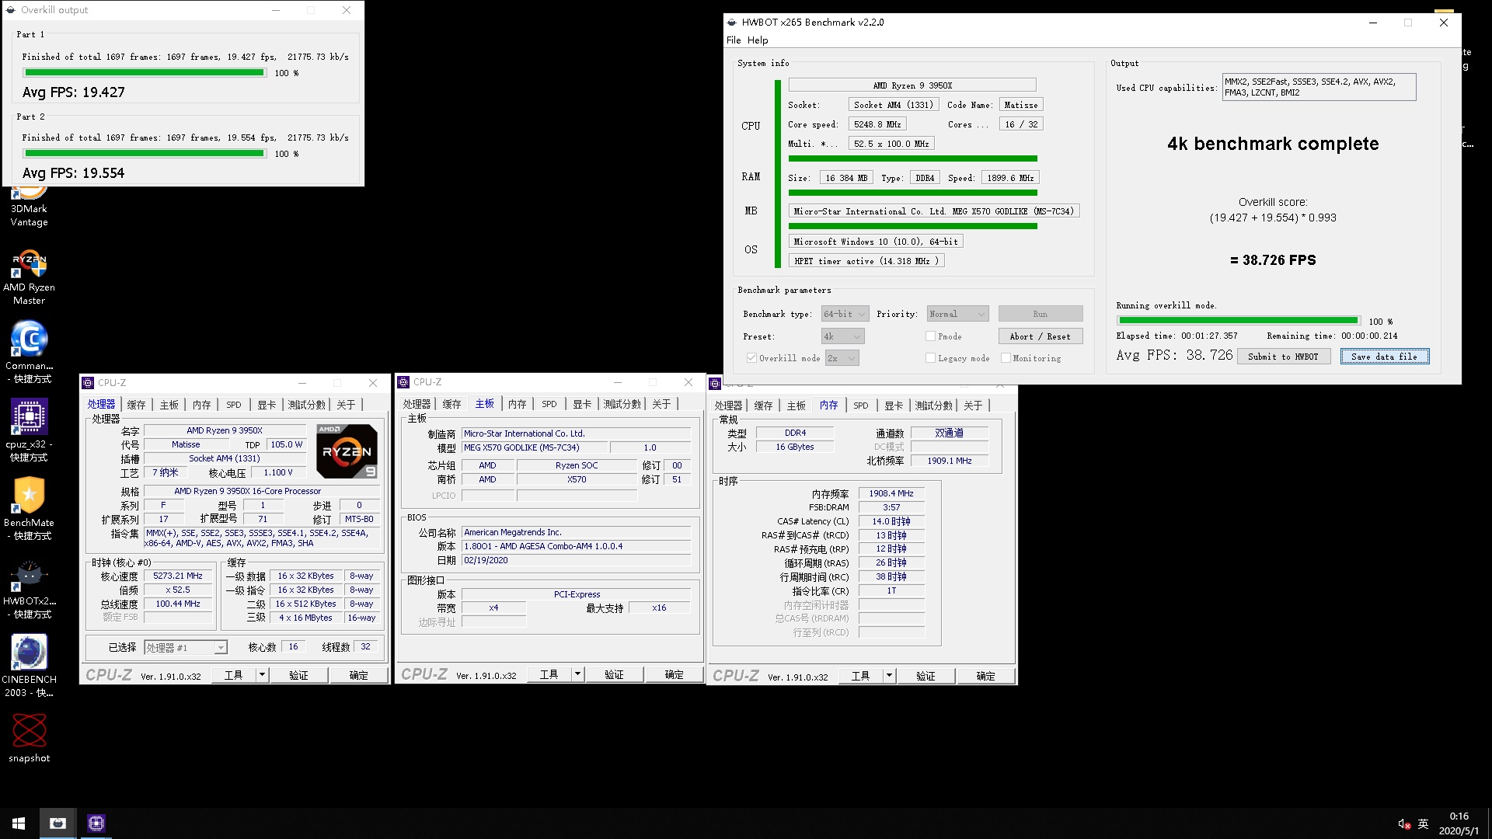Screen dimensions: 1492x839
Task: Click greyed Run button
Action: point(1040,314)
